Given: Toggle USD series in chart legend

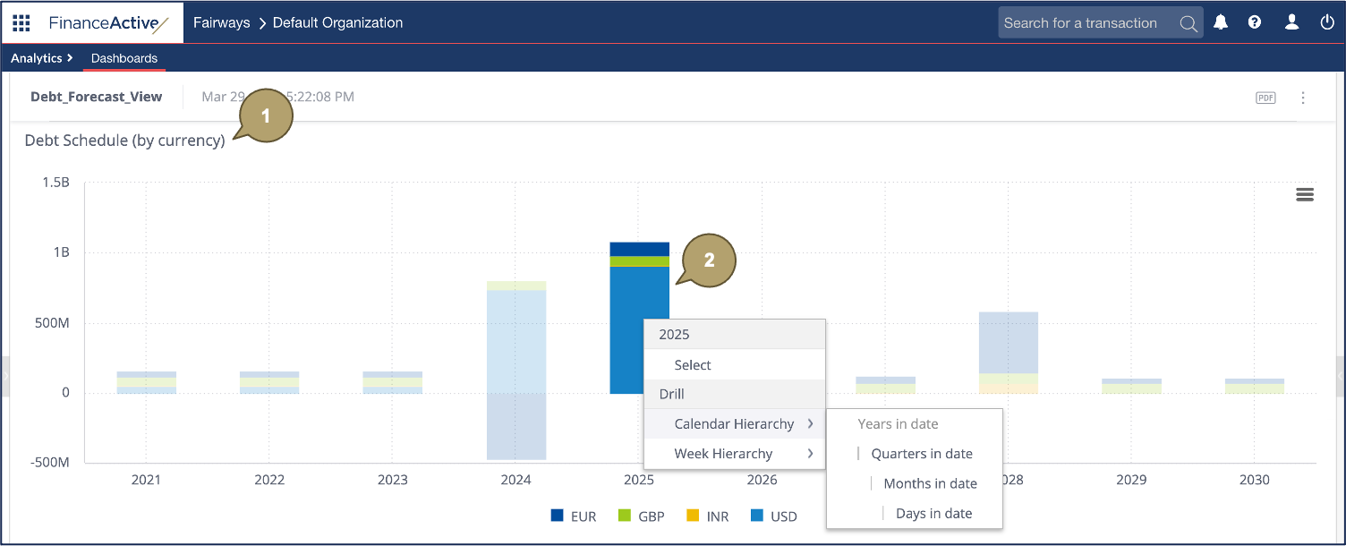Looking at the screenshot, I should coord(774,516).
